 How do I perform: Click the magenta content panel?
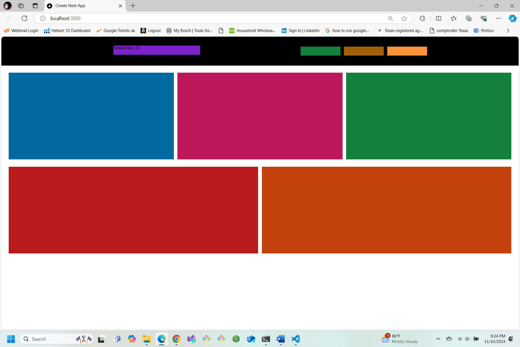(260, 116)
